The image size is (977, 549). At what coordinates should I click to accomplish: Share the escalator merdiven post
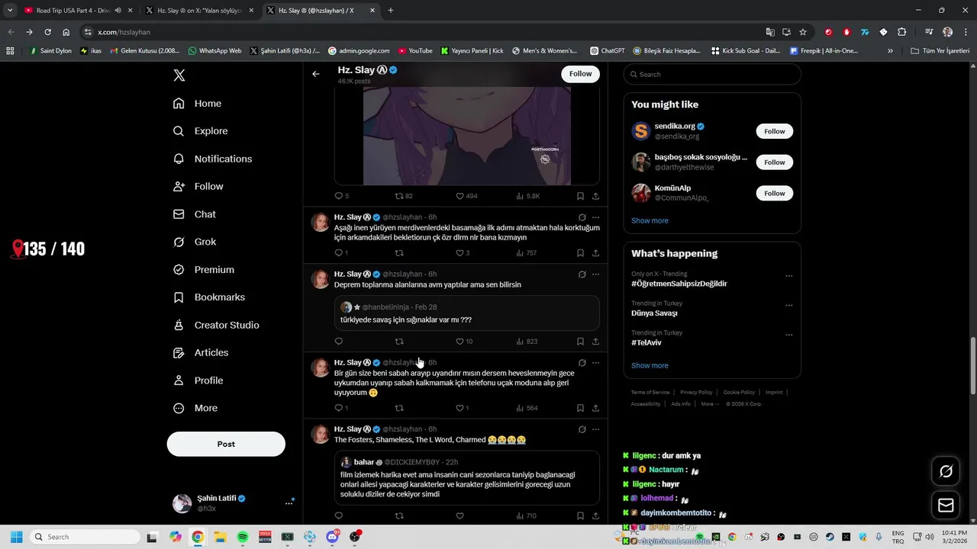595,253
